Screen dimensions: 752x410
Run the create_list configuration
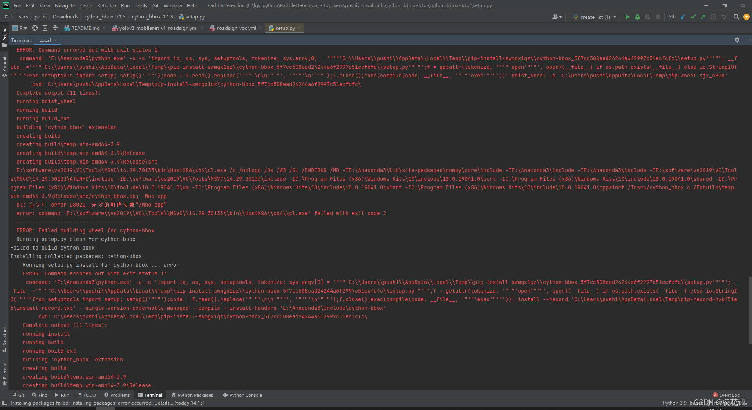(627, 17)
